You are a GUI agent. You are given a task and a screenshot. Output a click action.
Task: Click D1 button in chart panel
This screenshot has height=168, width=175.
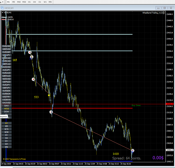pyautogui.click(x=6, y=141)
